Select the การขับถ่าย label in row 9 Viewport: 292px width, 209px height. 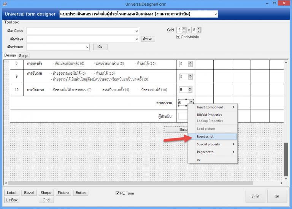[35, 74]
